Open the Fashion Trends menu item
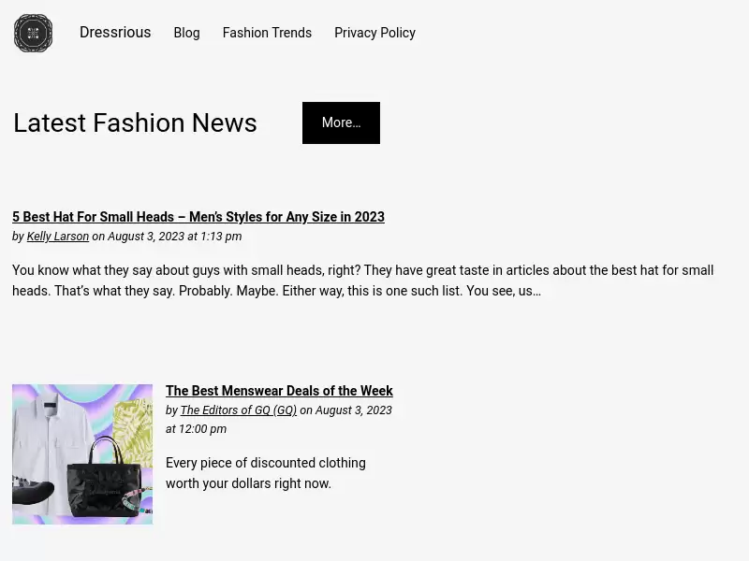The width and height of the screenshot is (749, 561). tap(267, 33)
